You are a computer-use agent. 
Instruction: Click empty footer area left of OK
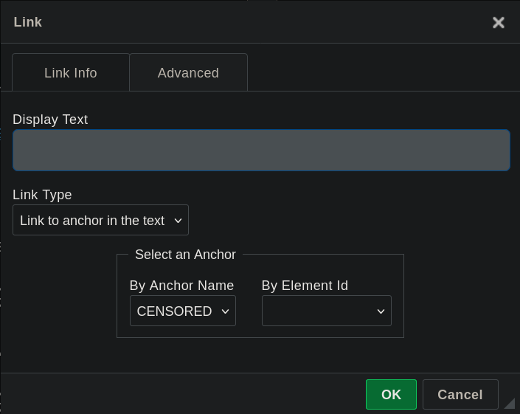tap(184, 395)
